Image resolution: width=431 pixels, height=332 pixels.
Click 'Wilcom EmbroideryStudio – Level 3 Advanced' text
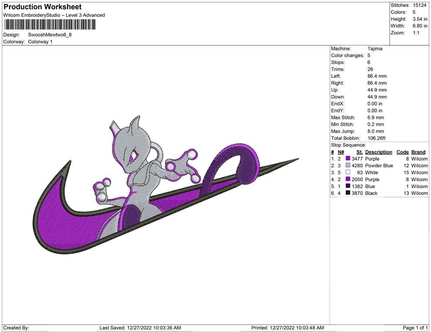pos(54,15)
